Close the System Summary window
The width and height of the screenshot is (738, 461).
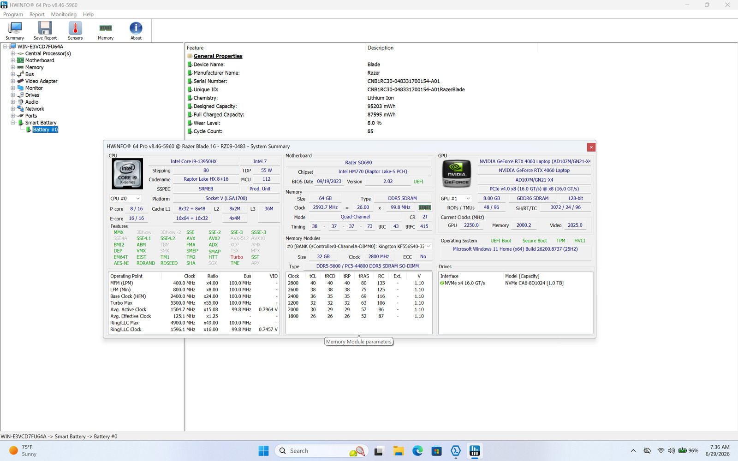click(591, 147)
